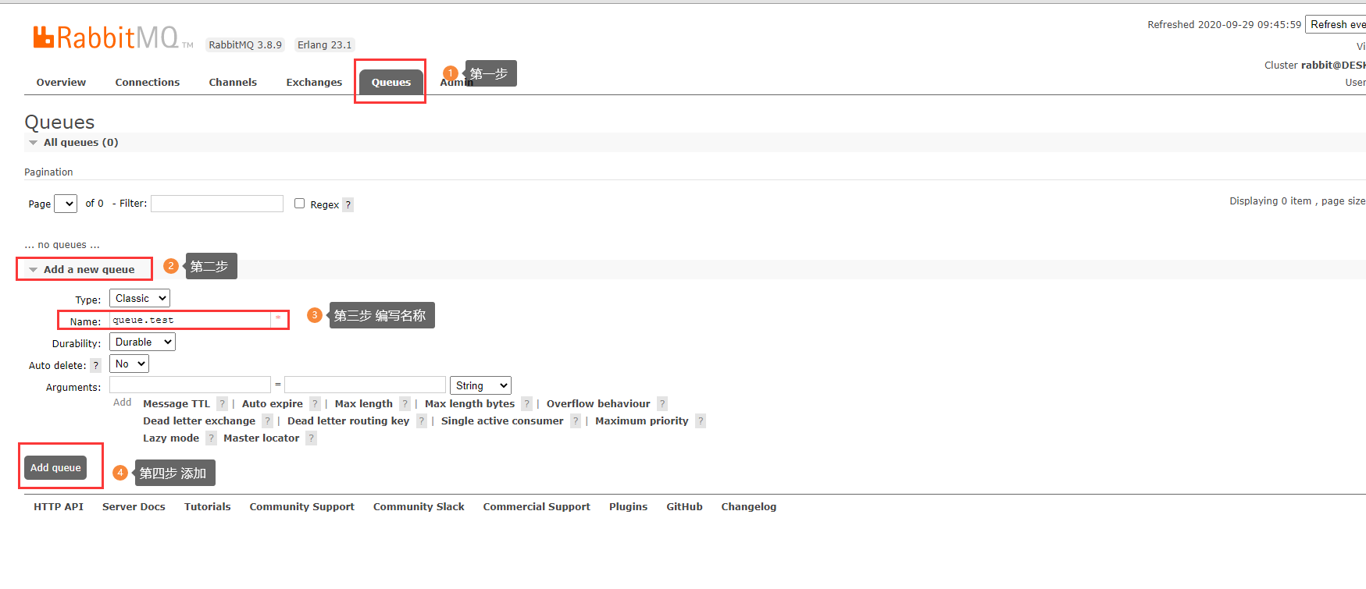
Task: Add Max length bytes argument
Action: [469, 403]
